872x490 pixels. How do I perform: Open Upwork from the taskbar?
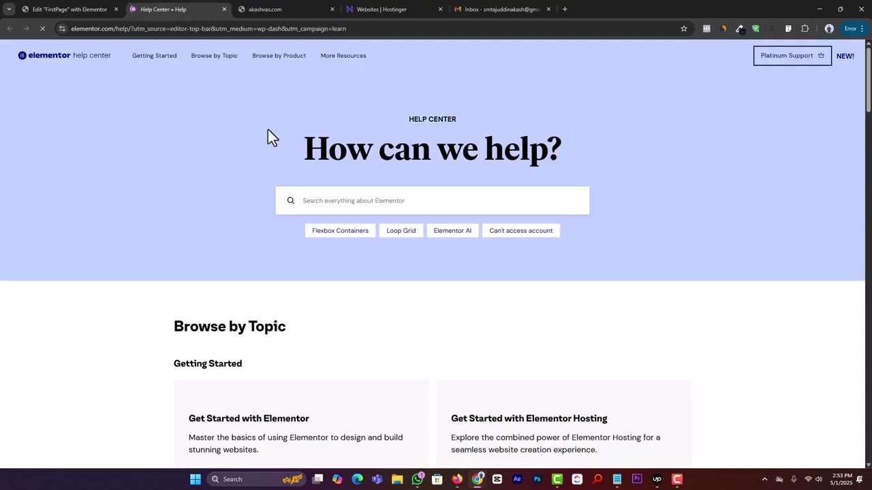pyautogui.click(x=657, y=479)
